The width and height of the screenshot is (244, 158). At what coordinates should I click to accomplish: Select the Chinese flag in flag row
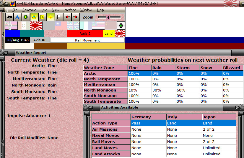click(x=61, y=26)
